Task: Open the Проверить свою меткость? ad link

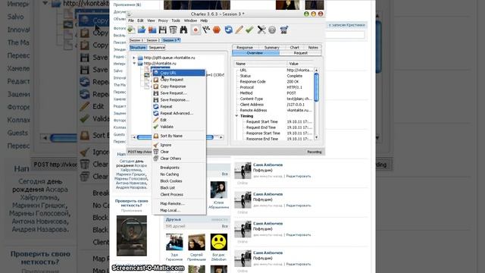Action: pos(131,203)
